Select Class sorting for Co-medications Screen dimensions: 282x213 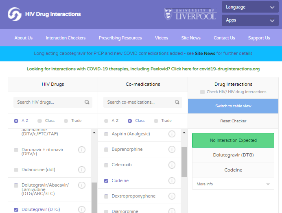130,121
